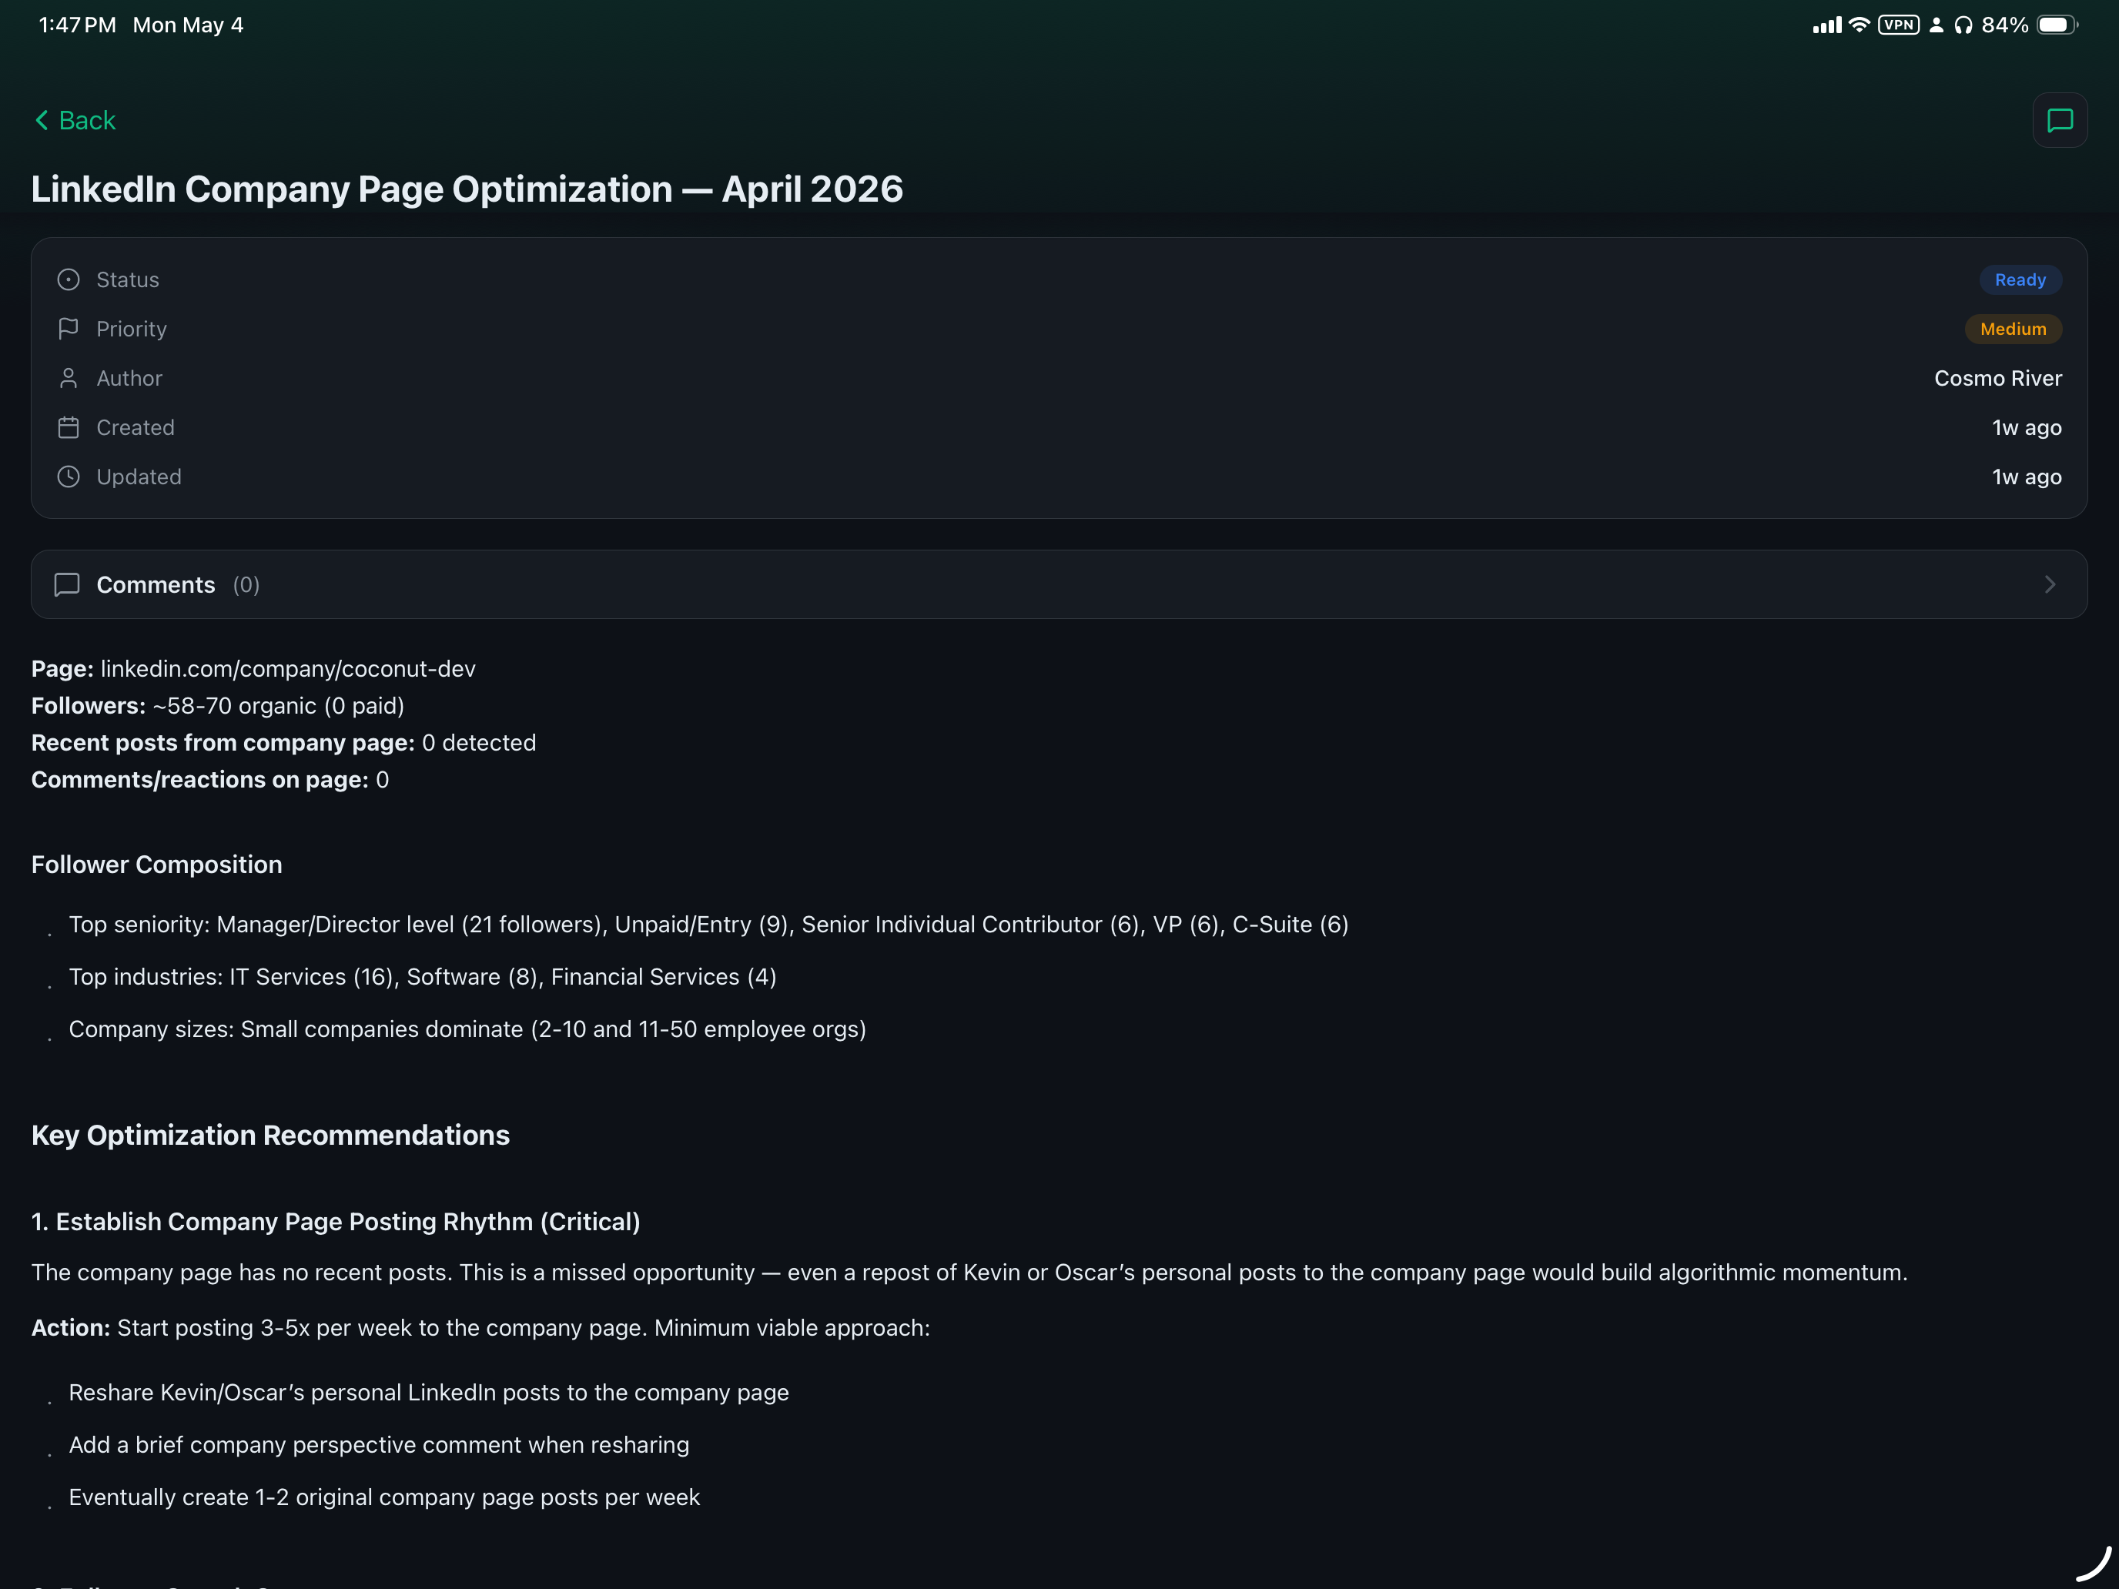Click the Updated label
The image size is (2119, 1589).
click(x=139, y=477)
